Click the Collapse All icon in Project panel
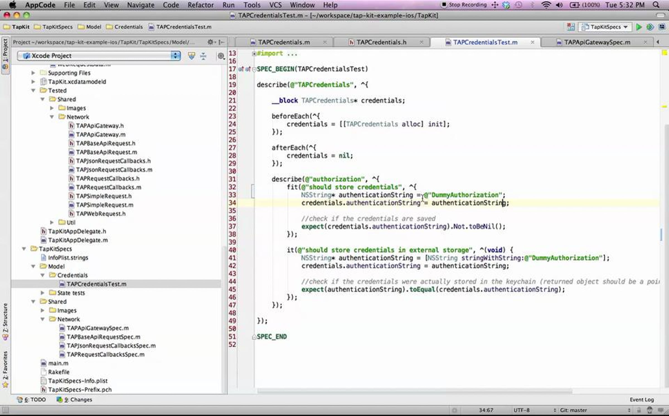This screenshot has height=416, width=669. (203, 56)
